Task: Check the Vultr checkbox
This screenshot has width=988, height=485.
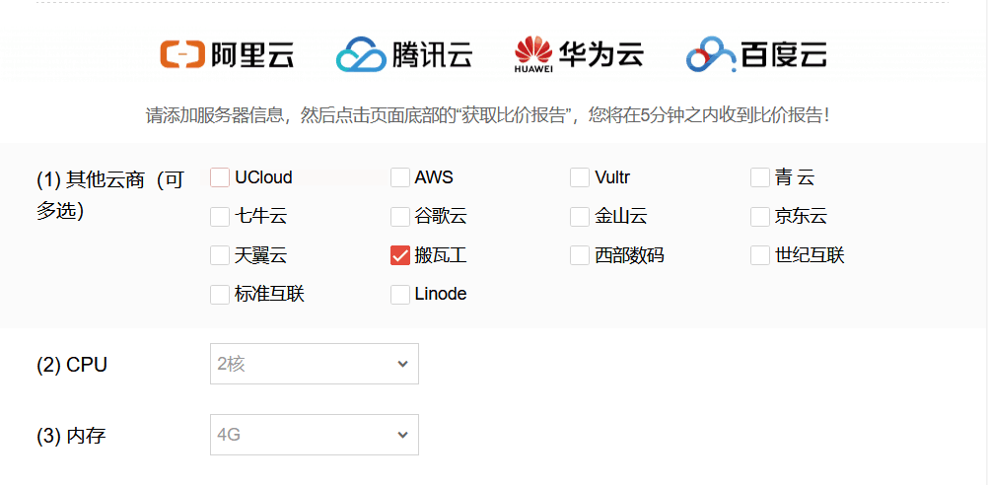Action: click(x=580, y=177)
